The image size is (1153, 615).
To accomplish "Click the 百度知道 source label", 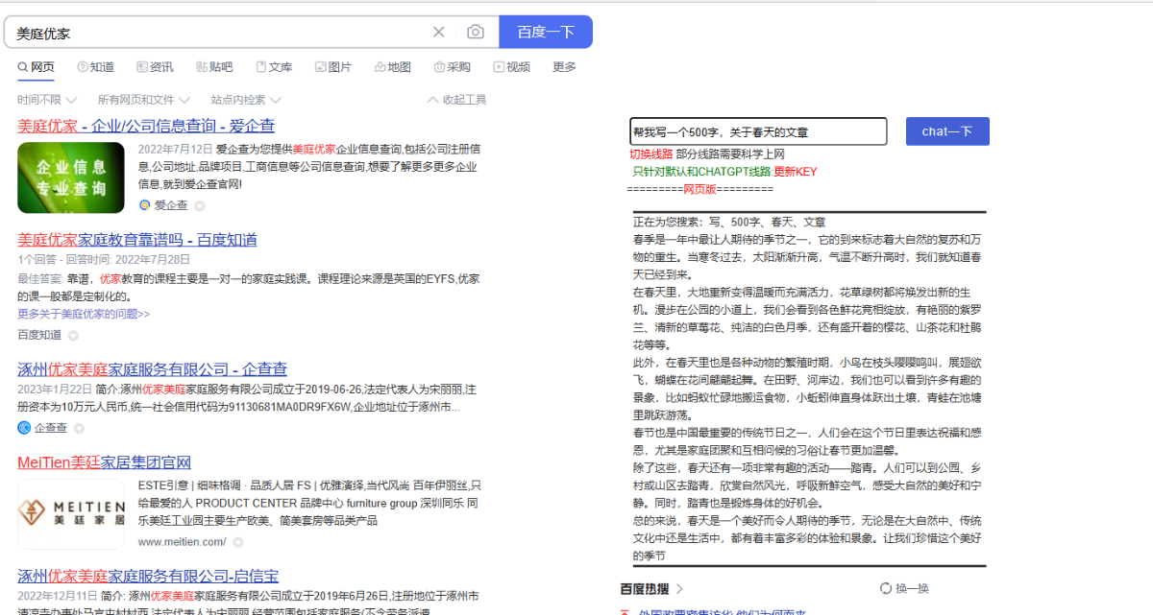I will click(39, 335).
